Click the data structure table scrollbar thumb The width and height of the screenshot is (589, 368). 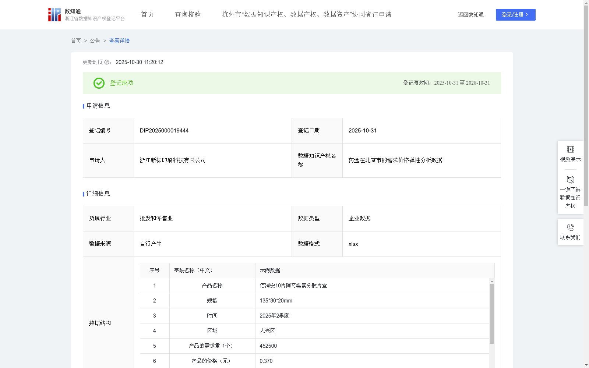[492, 314]
